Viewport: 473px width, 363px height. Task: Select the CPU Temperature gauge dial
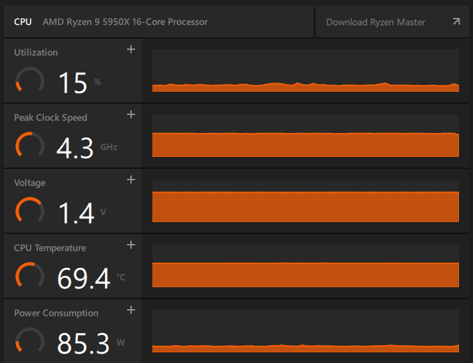pos(30,275)
